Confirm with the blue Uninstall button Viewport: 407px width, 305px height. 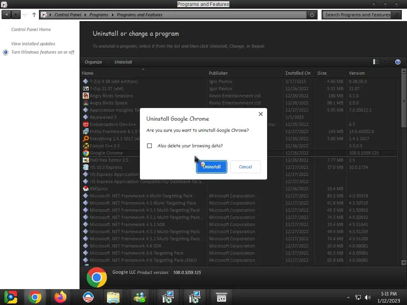tap(211, 167)
